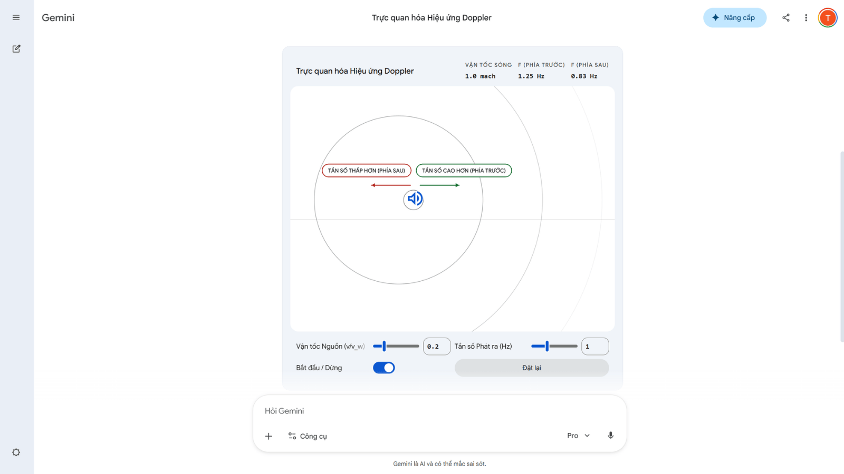Click the source velocity value field 0.2
The image size is (844, 474).
(436, 346)
